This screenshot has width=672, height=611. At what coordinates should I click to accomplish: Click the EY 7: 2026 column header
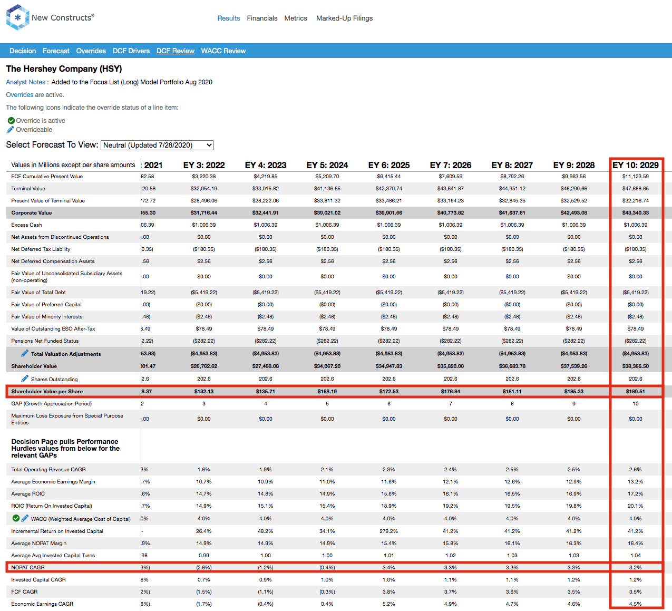(451, 165)
